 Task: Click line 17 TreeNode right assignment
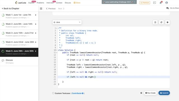tap(97, 67)
